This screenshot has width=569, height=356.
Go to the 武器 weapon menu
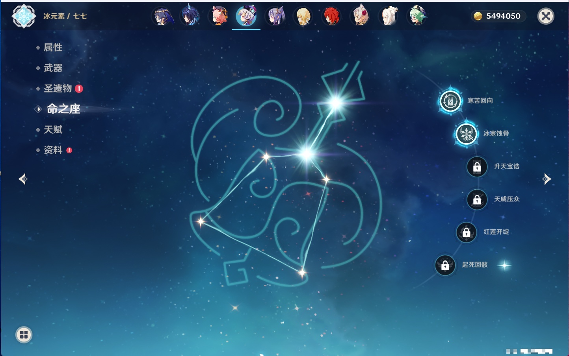click(x=53, y=68)
